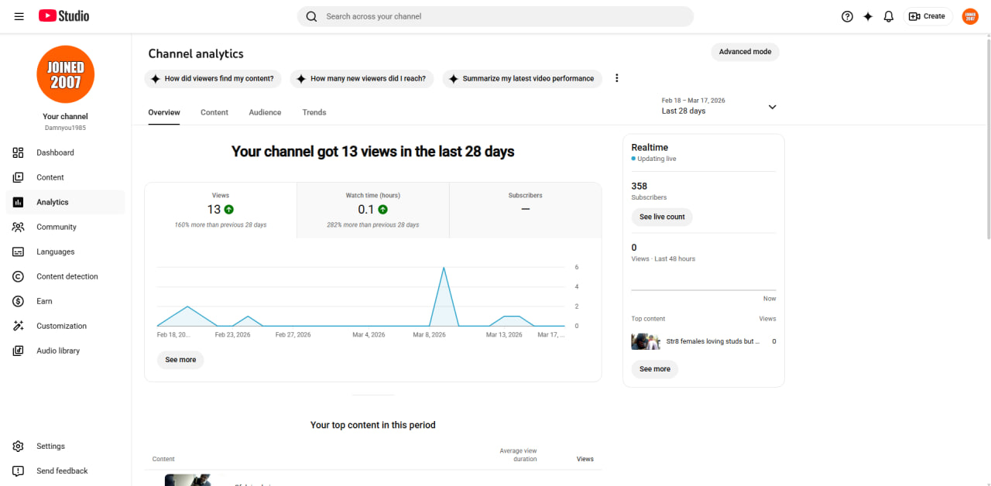This screenshot has width=991, height=486.
Task: Click the 'Str8 females loving studs' video title
Action: click(713, 341)
